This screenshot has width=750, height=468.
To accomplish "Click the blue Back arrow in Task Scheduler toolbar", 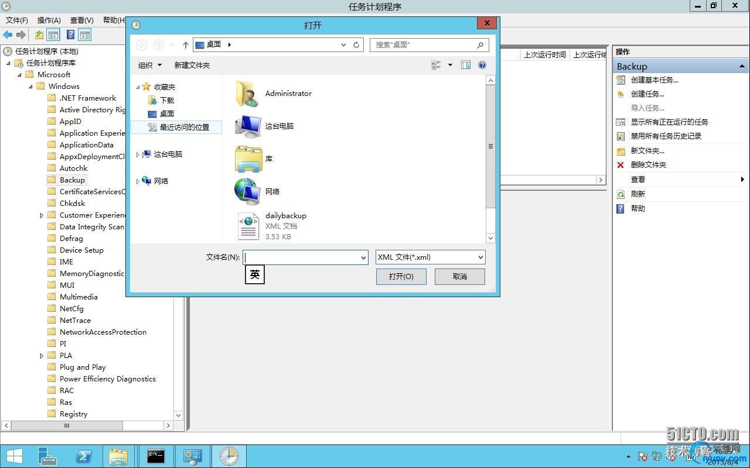I will point(8,35).
